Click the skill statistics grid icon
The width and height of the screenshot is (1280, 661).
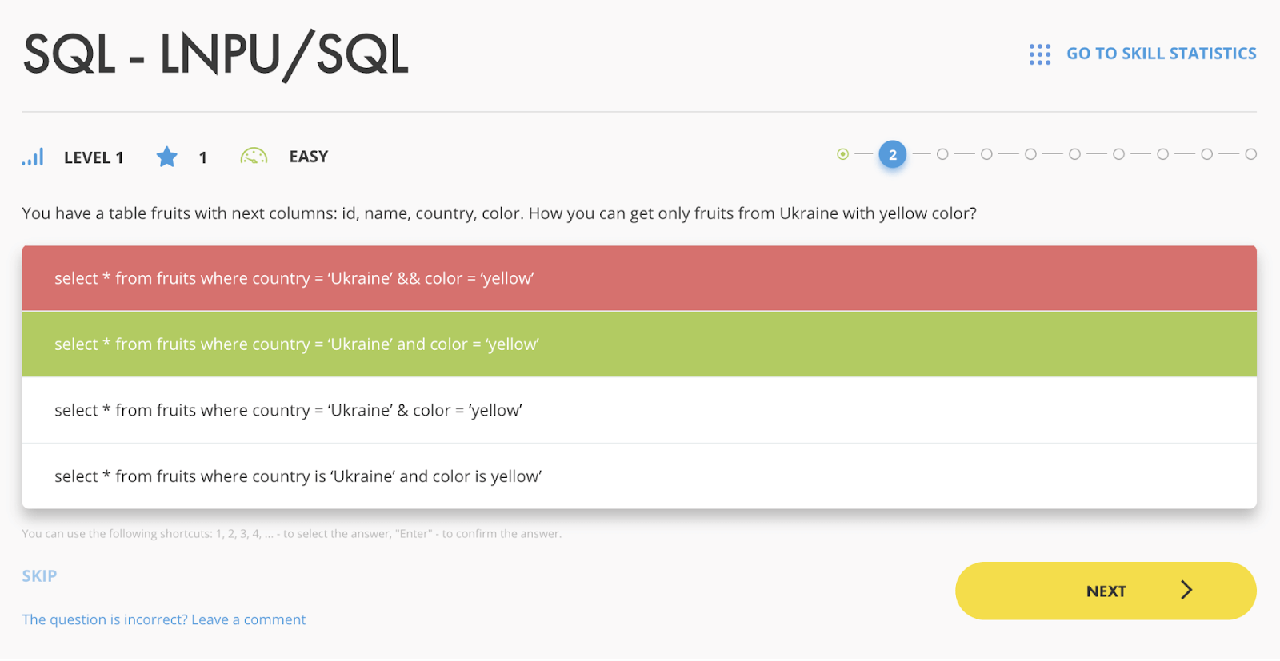click(x=1039, y=54)
